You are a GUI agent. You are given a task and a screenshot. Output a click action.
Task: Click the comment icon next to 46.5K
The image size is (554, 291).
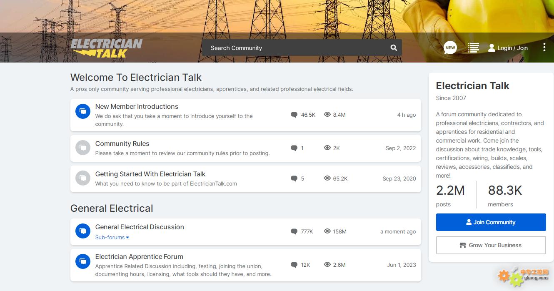click(294, 115)
